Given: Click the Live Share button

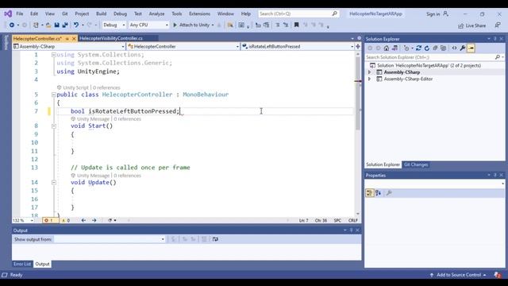Looking at the screenshot, I should pyautogui.click(x=471, y=25).
